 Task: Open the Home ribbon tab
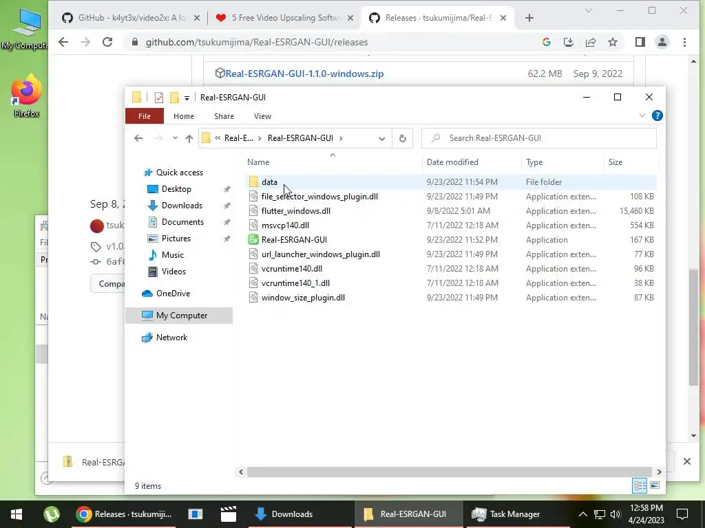(x=184, y=116)
